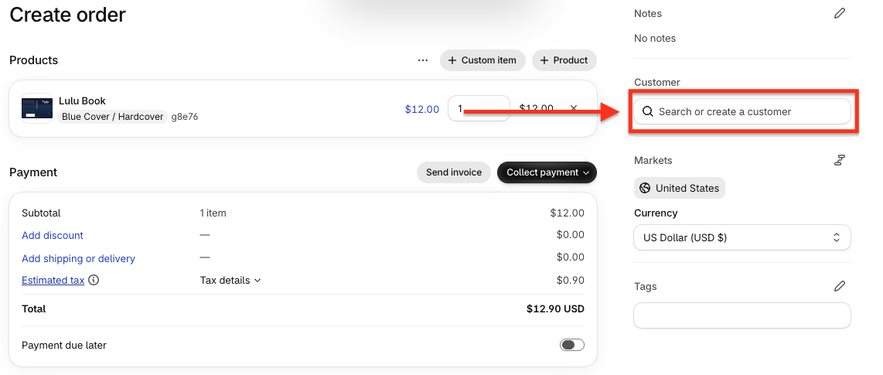Image resolution: width=883 pixels, height=375 pixels.
Task: Click the Add shipping or delivery link
Action: [78, 258]
